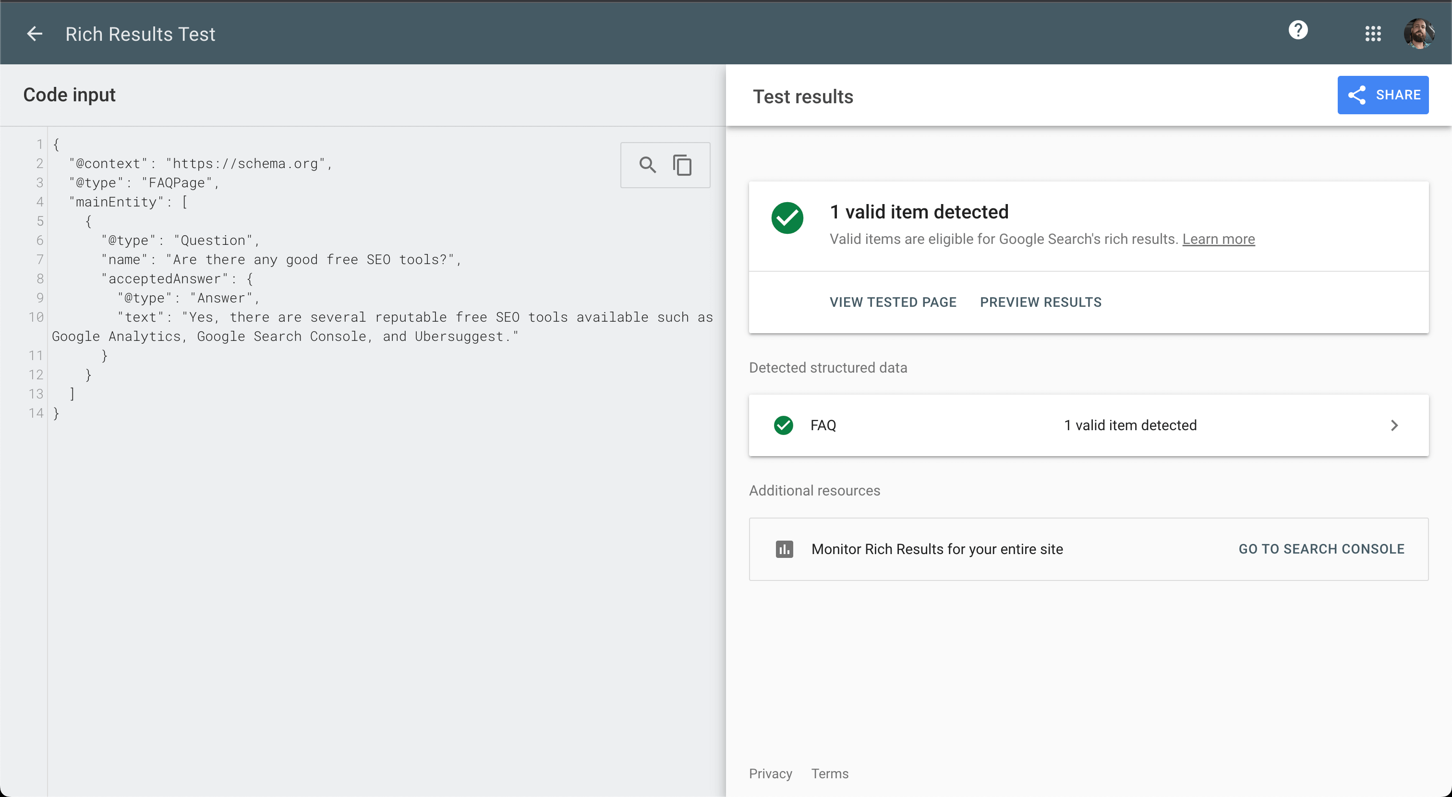Click the "@type": "FAQPage" line
This screenshot has width=1452, height=797.
pyautogui.click(x=144, y=182)
